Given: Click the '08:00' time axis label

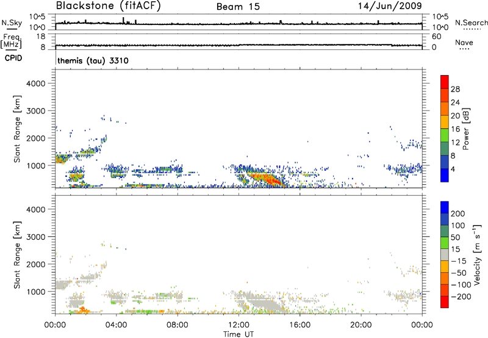Looking at the screenshot, I should click(178, 325).
